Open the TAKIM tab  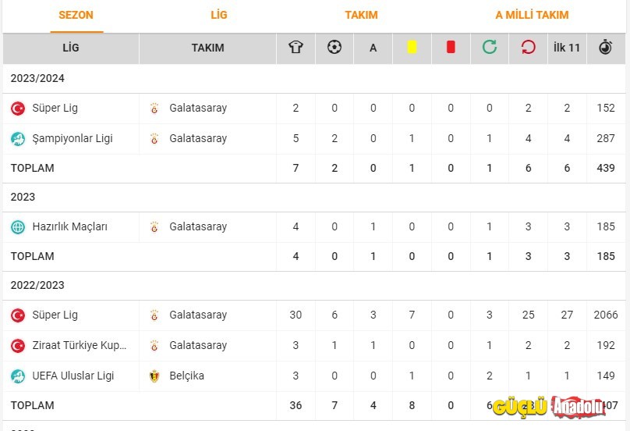361,15
